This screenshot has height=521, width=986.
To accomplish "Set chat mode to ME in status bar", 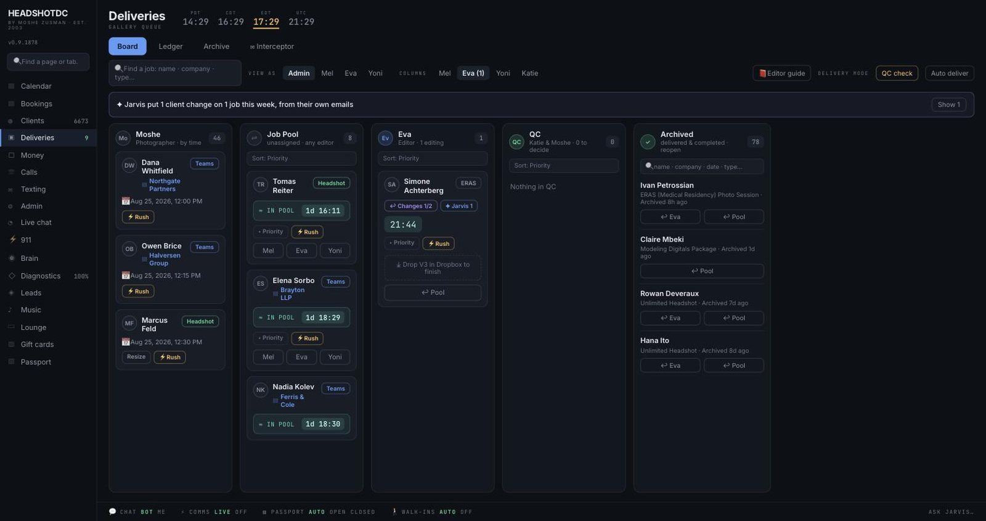I will pyautogui.click(x=161, y=512).
